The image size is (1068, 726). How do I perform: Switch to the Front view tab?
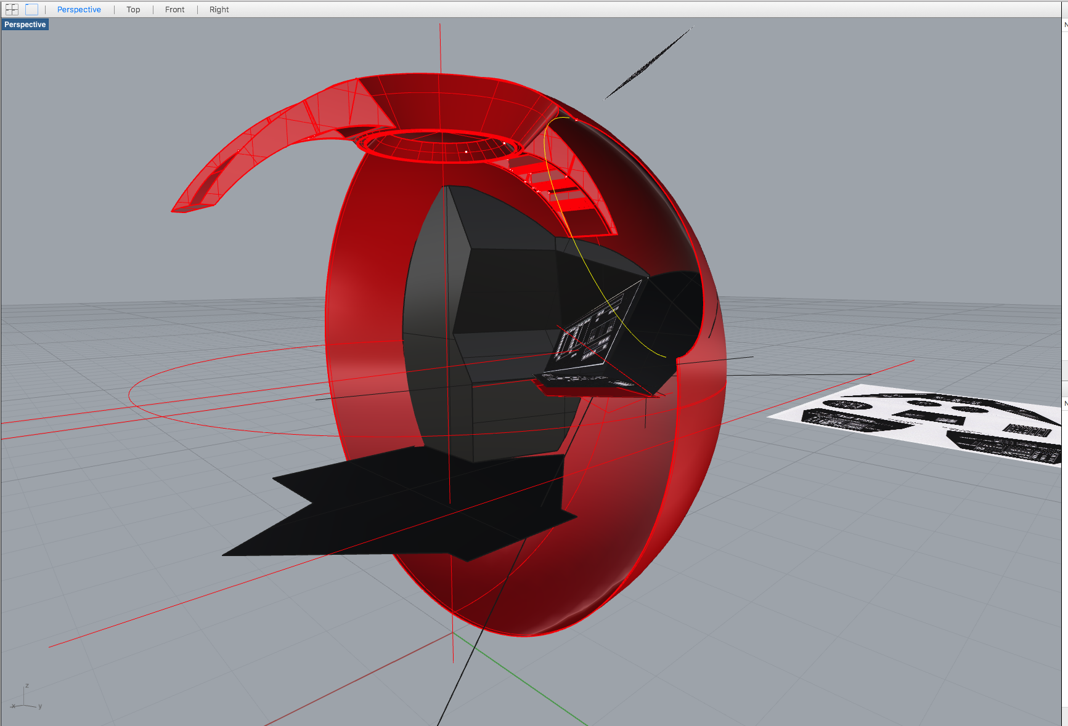[175, 9]
